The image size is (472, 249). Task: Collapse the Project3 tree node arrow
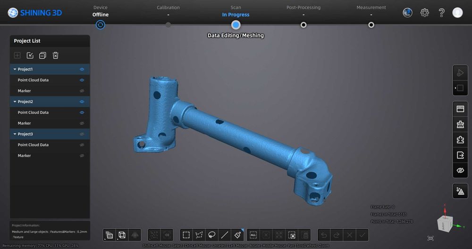[15, 134]
